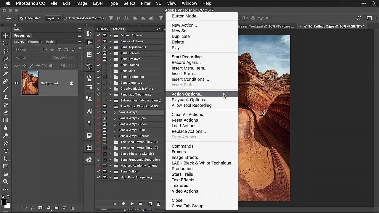Expand Bens Frequency Separation set
Screen dimensions: 379x213
[x=110, y=160]
